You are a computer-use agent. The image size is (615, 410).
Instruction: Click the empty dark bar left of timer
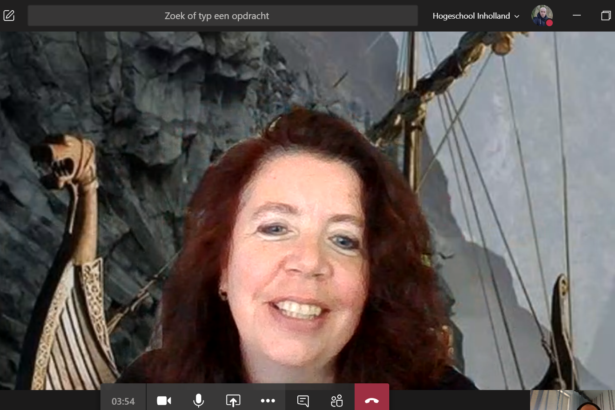click(x=49, y=400)
